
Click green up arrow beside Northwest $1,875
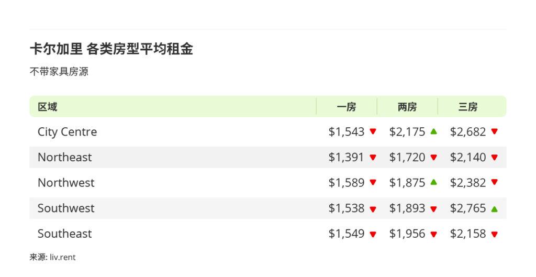433,182
